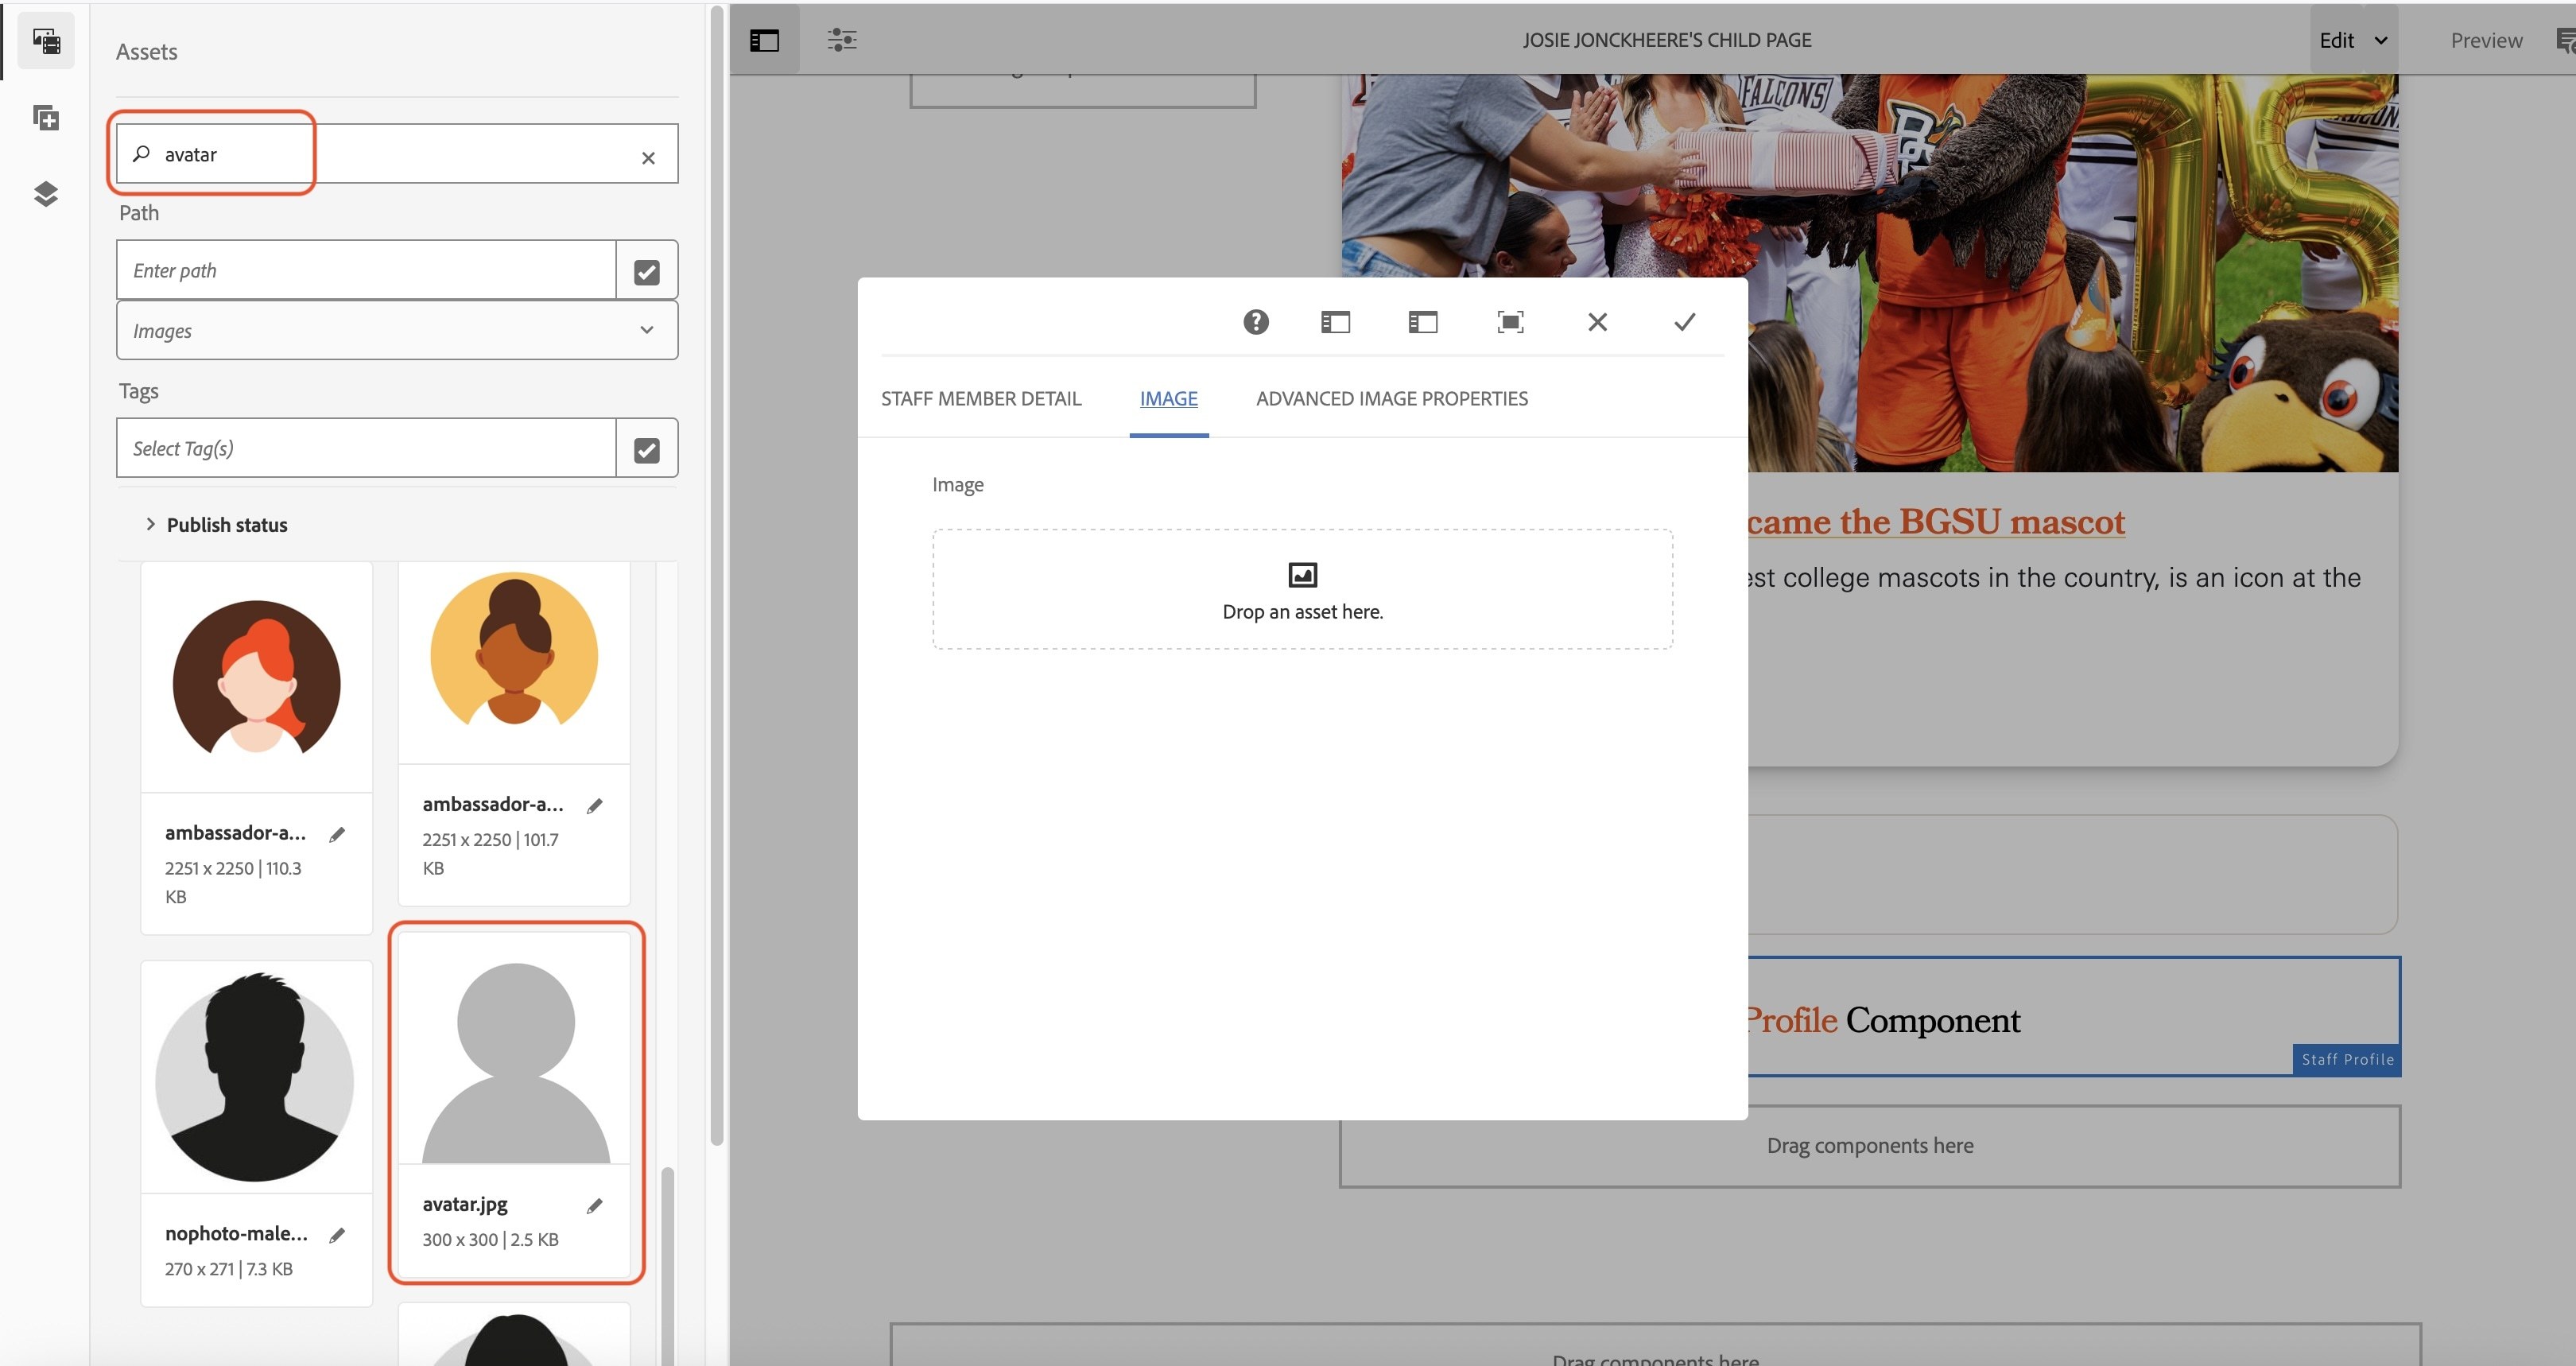This screenshot has width=2576, height=1366.
Task: Edit the nophoto-male asset pencil icon
Action: tap(338, 1235)
